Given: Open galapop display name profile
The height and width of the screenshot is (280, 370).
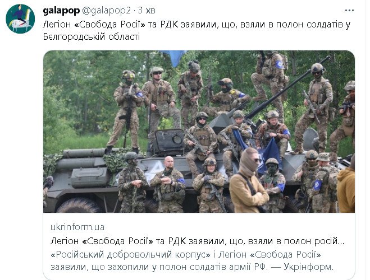Looking at the screenshot, I should point(61,11).
